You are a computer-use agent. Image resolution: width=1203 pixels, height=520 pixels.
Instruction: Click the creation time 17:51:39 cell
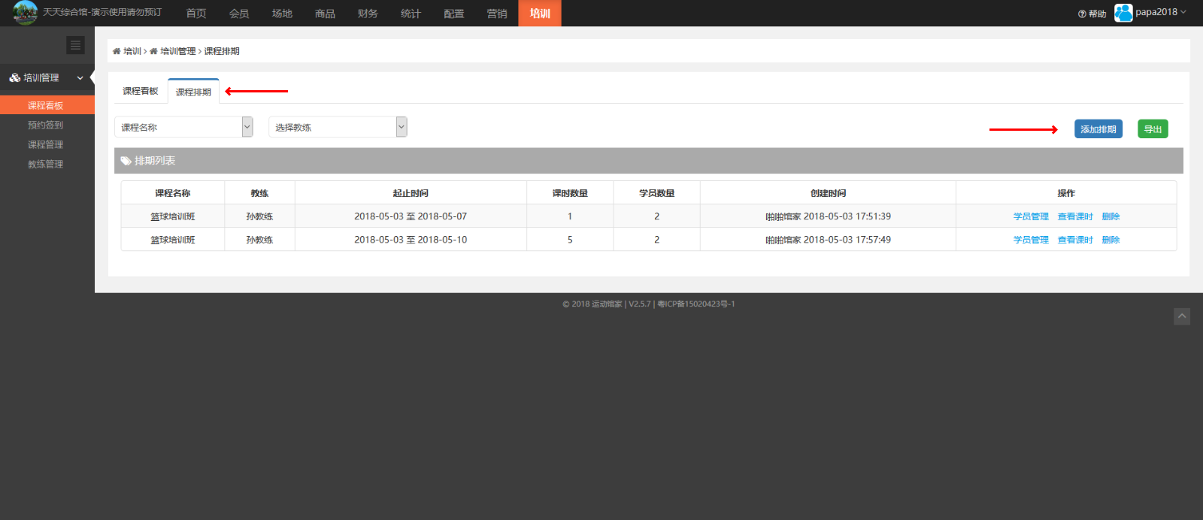[828, 216]
